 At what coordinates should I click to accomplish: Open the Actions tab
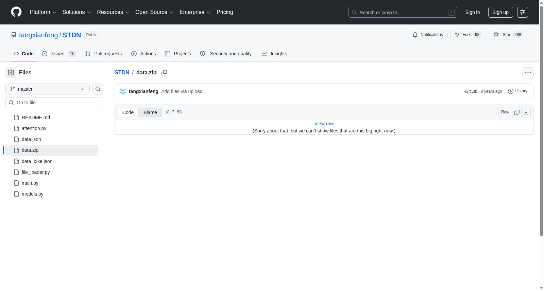(143, 54)
